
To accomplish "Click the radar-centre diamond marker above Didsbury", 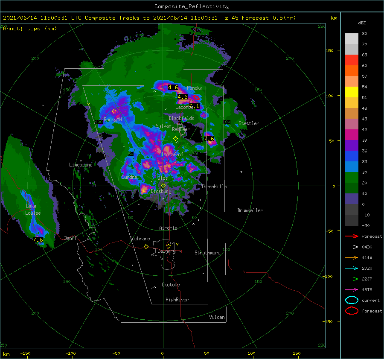I will [163, 186].
